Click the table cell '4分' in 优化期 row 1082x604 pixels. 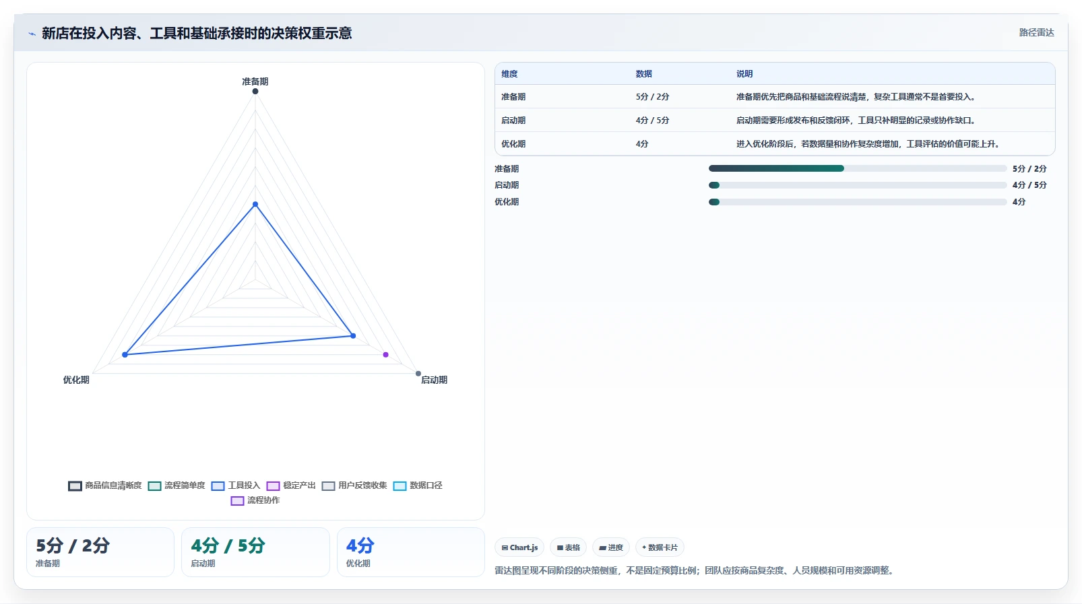[x=642, y=144]
